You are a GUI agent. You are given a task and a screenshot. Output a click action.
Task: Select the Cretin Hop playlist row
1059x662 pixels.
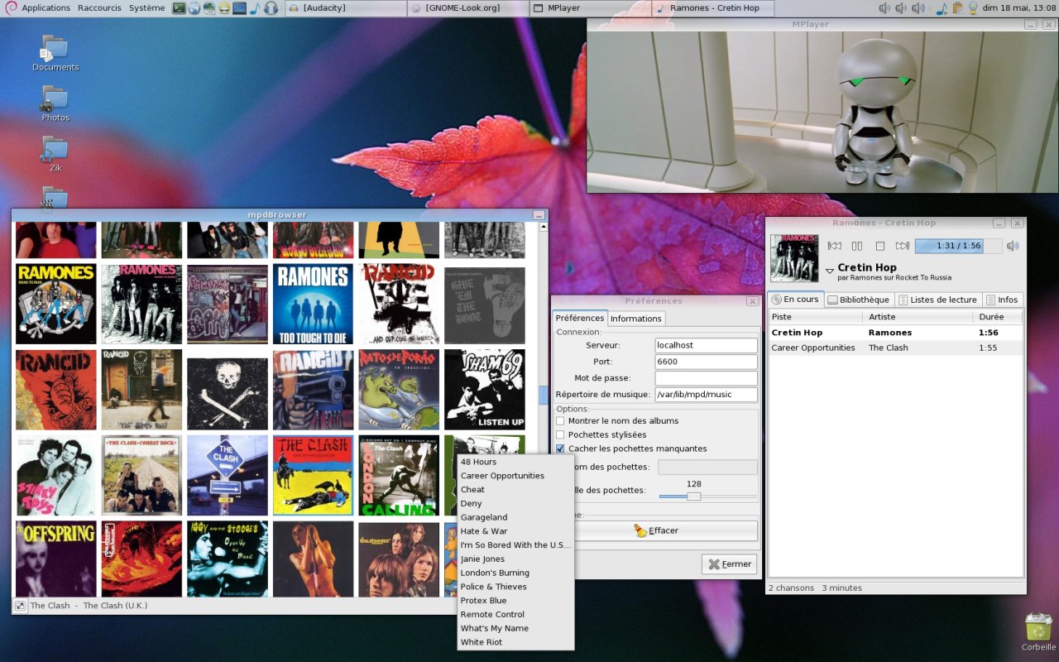(x=896, y=333)
